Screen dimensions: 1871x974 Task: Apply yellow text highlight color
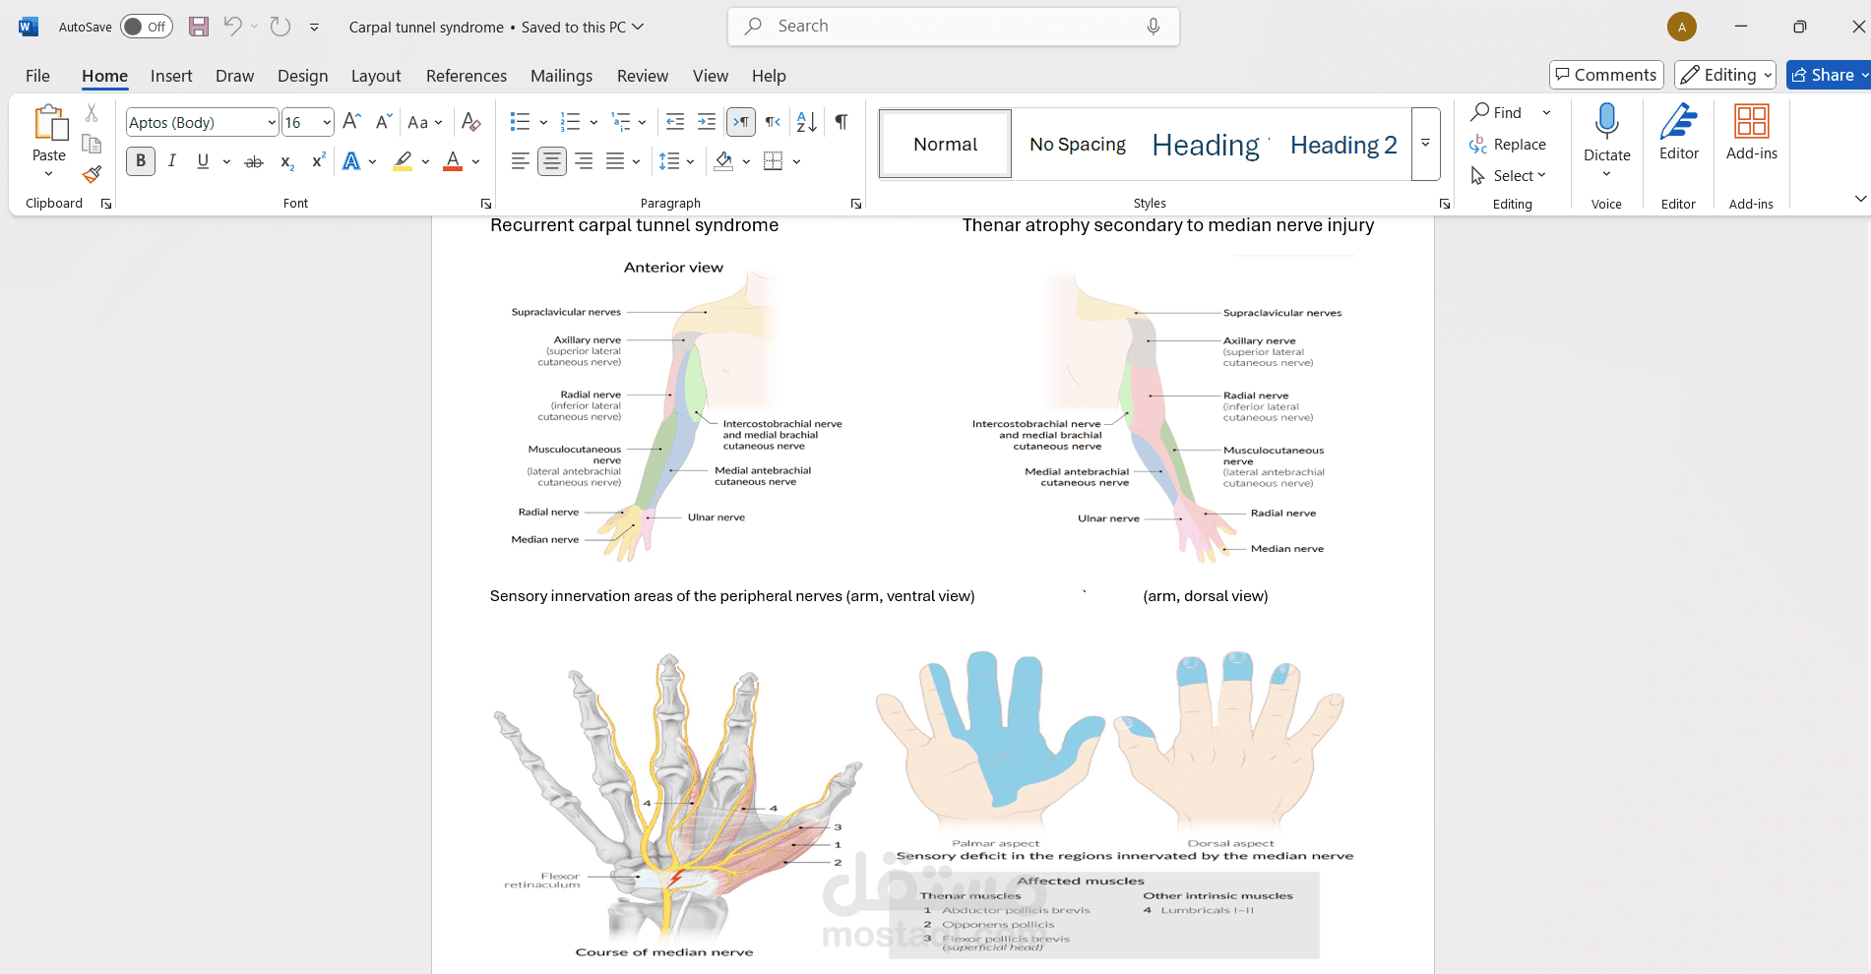tap(403, 161)
